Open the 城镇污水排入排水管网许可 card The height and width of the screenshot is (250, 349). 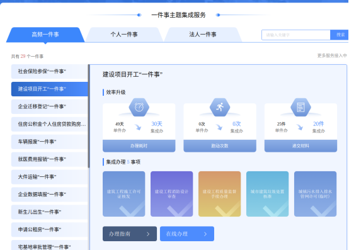point(315,194)
